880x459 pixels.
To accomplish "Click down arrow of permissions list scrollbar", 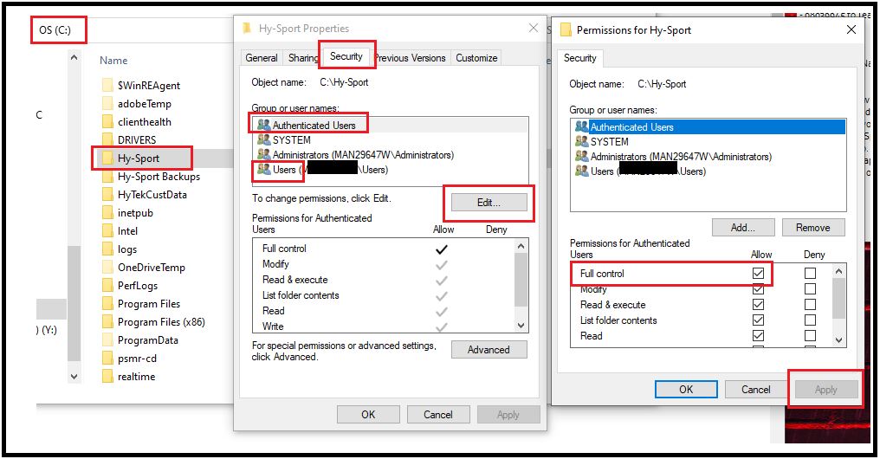I will pyautogui.click(x=838, y=339).
